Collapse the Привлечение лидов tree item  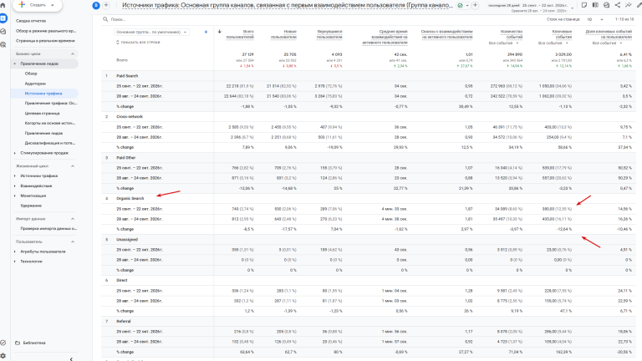pos(15,64)
